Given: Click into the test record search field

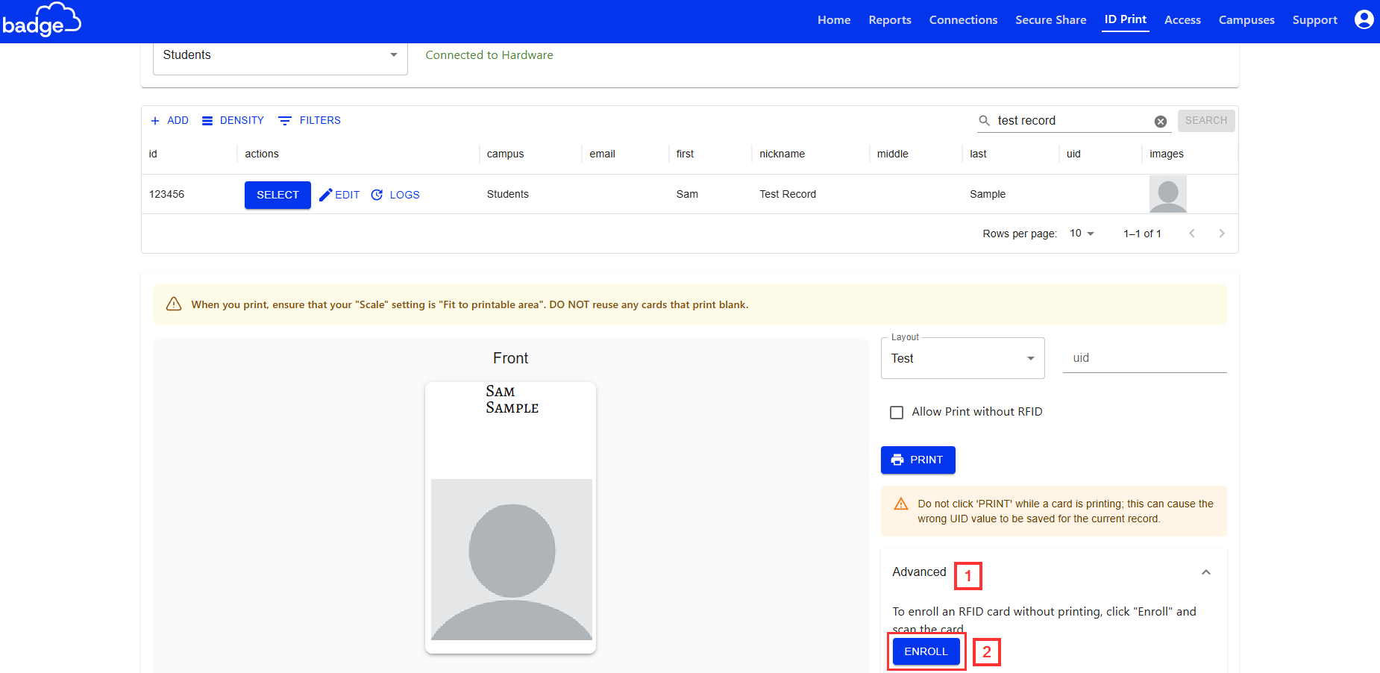Looking at the screenshot, I should point(1073,121).
